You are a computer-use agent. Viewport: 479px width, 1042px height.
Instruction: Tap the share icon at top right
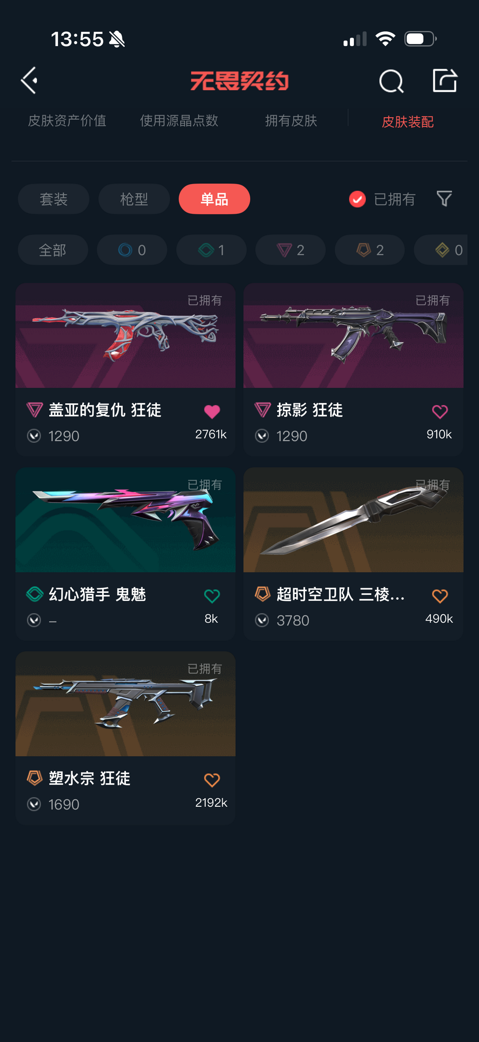pos(445,80)
